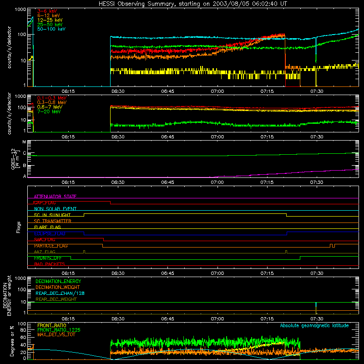This screenshot has width=364, height=364.
Task: Select the NON_SOLAR_EVENT flag label
Action: [x=55, y=209]
